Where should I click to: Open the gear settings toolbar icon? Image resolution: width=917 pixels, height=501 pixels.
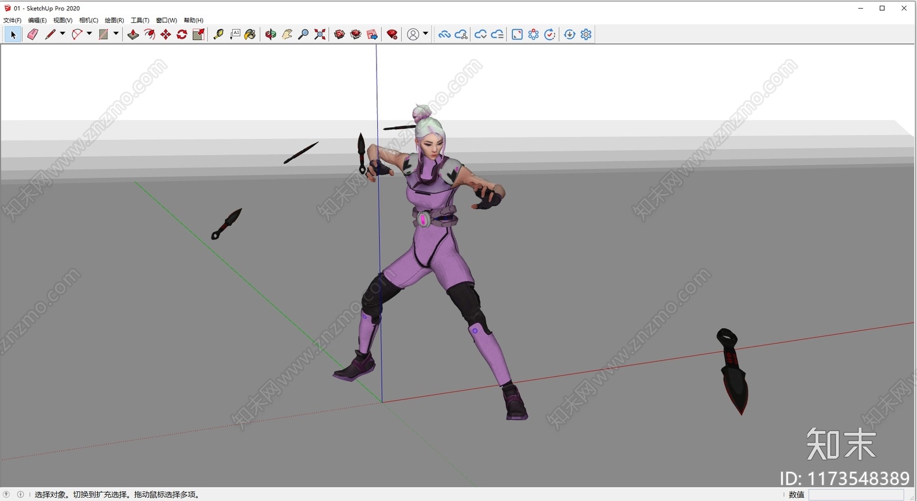click(586, 34)
